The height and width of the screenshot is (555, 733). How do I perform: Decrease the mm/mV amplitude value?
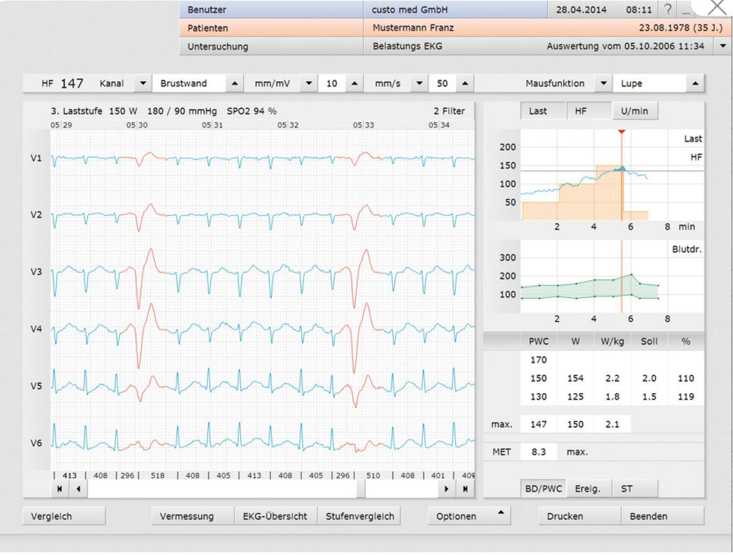pyautogui.click(x=309, y=83)
